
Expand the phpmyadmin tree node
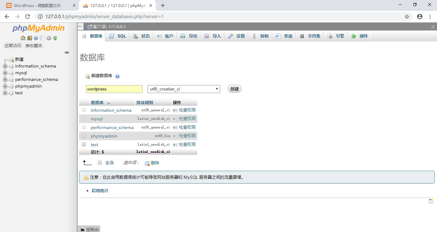tap(5, 86)
